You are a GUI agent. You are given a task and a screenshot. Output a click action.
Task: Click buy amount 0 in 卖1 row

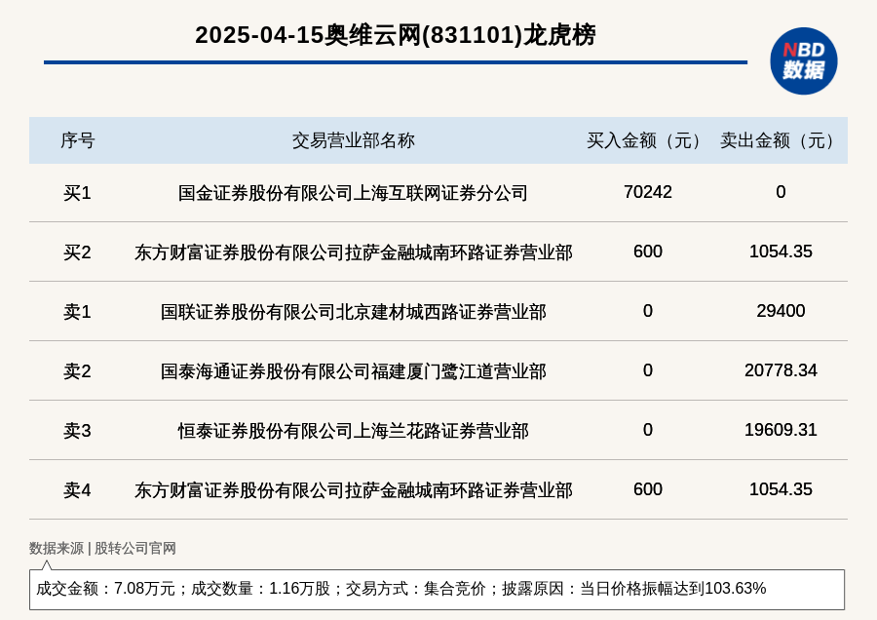point(648,311)
